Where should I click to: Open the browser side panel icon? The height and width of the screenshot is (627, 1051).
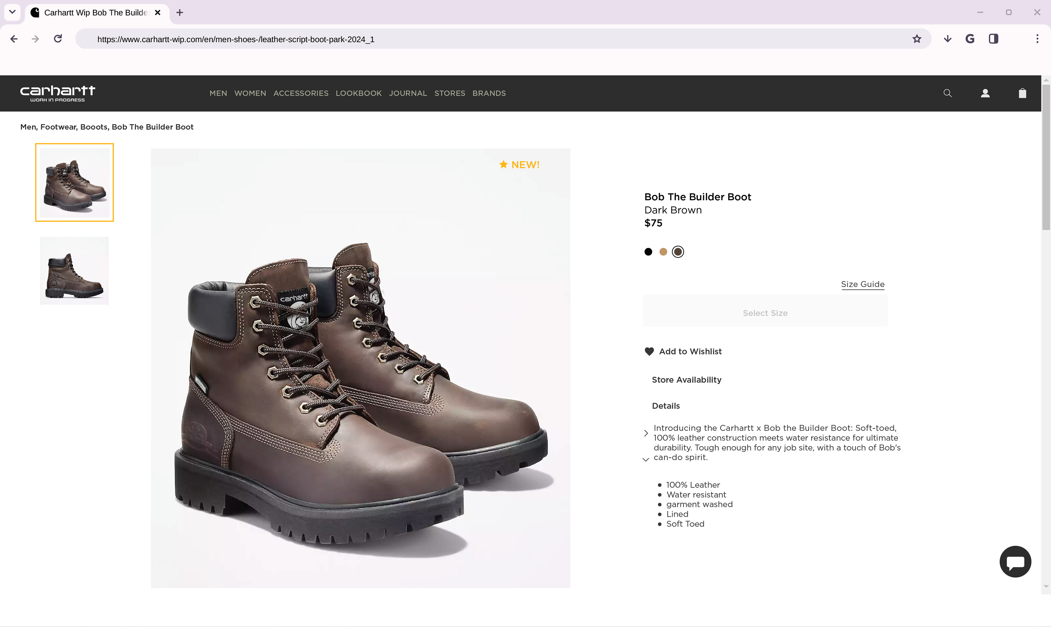(994, 39)
